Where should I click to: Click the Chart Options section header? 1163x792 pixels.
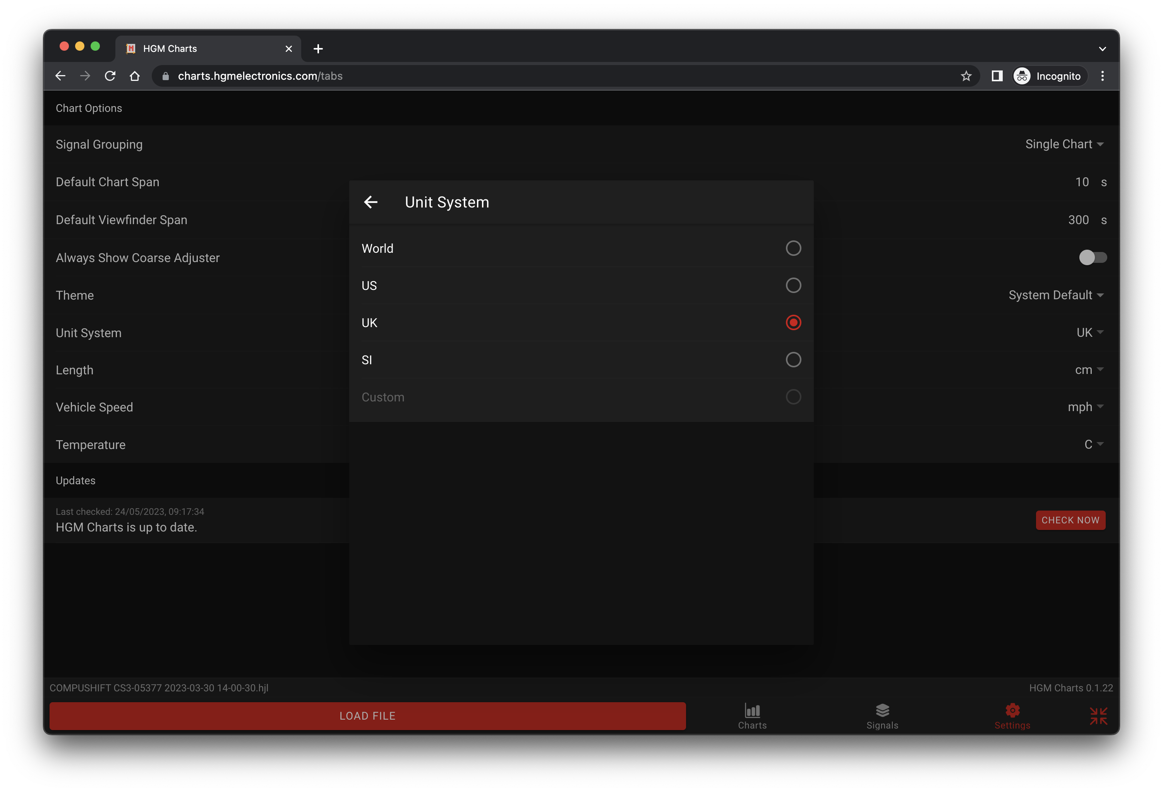click(89, 108)
